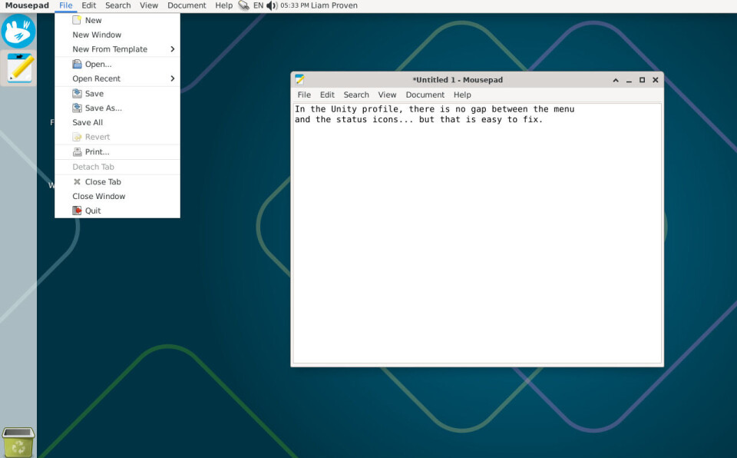
Task: Click the disk icon beside Save
Action: tap(77, 94)
